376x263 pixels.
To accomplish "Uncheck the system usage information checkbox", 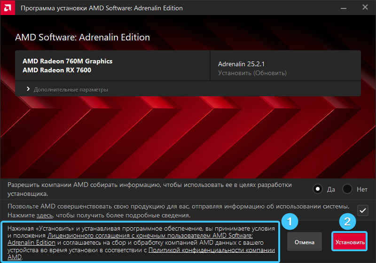I will [362, 210].
